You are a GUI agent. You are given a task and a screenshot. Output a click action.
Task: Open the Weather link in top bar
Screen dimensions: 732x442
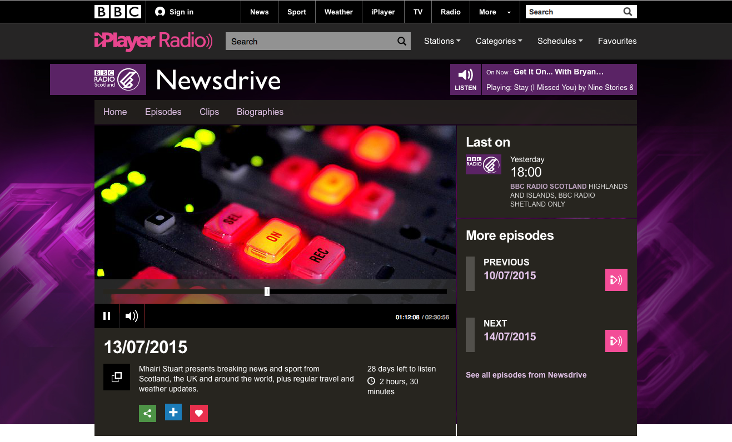(338, 12)
